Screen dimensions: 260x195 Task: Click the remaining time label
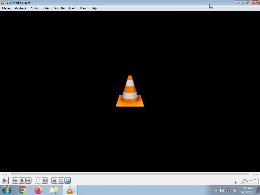[255, 174]
